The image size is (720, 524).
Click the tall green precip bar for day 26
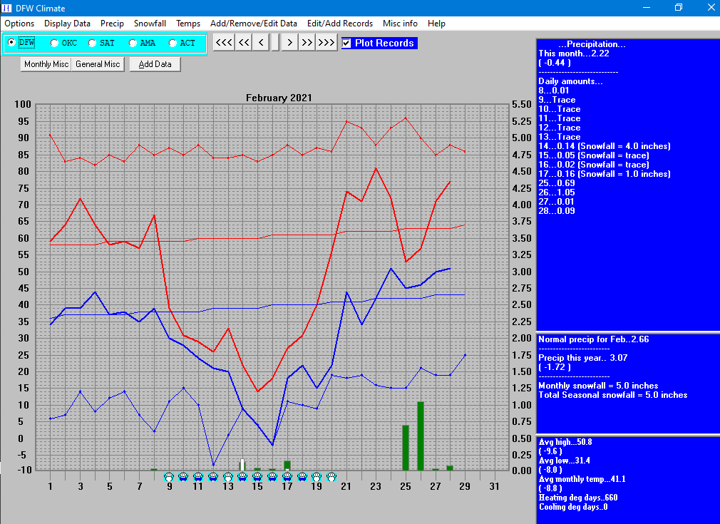click(x=421, y=436)
